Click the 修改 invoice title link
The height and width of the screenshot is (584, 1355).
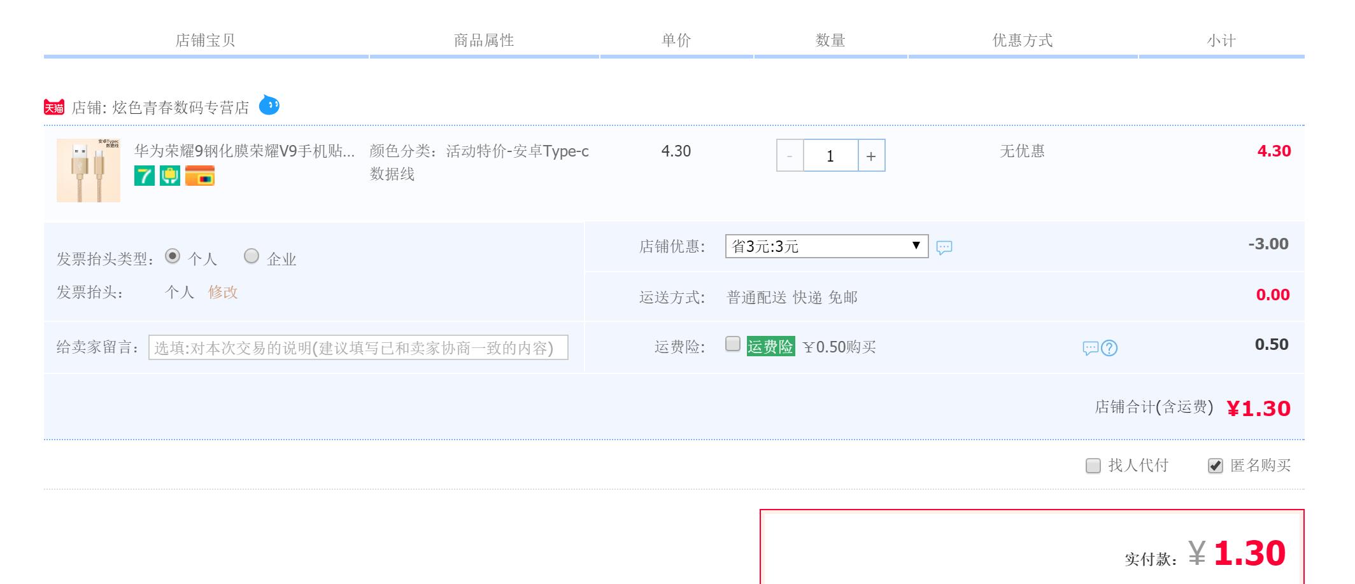pyautogui.click(x=223, y=292)
